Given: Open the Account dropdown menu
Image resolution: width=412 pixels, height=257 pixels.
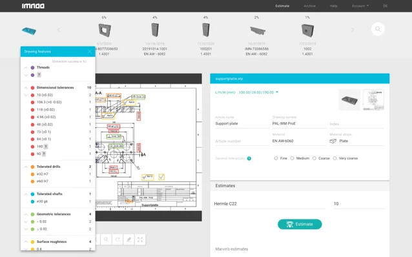Looking at the screenshot, I should click(360, 6).
